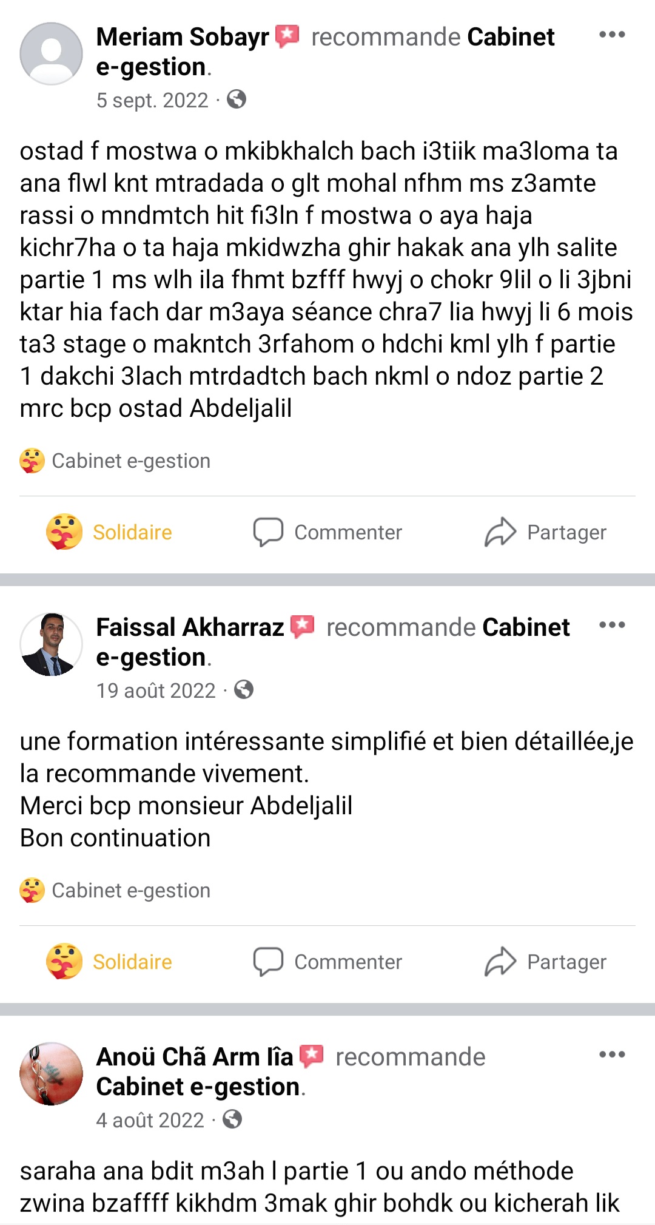Click comment bubble icon under Faissal's post
Viewport: 655px width, 1225px height.
268,962
